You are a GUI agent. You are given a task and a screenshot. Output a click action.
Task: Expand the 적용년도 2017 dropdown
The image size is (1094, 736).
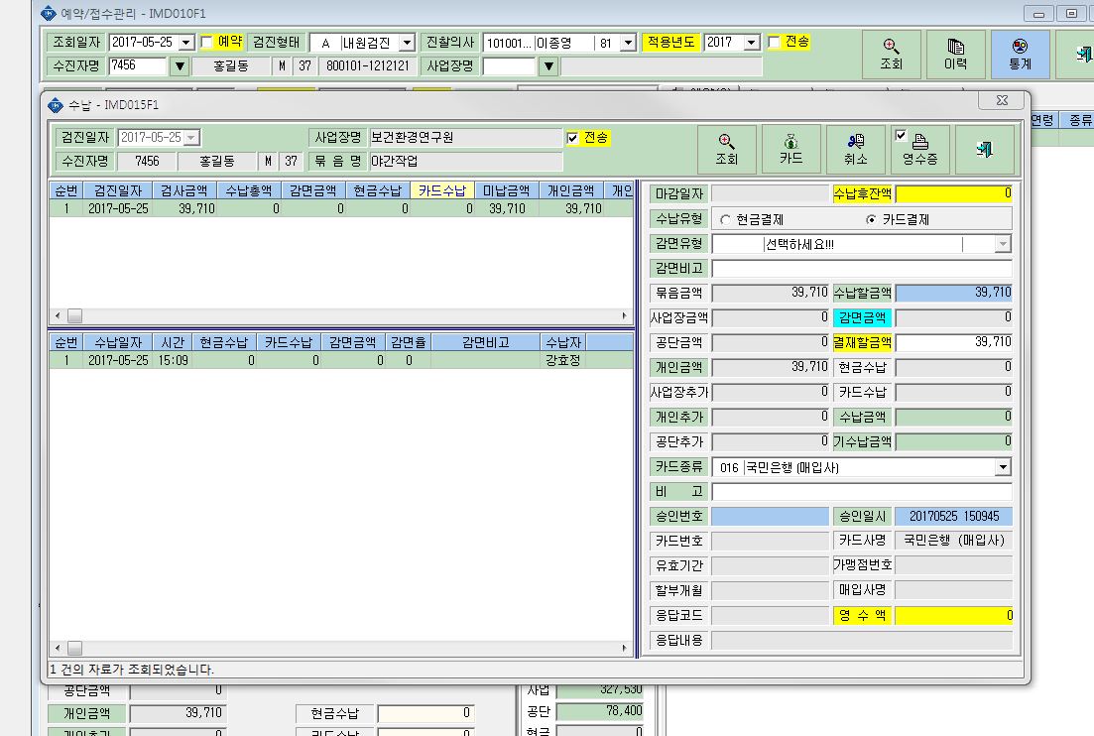point(751,43)
